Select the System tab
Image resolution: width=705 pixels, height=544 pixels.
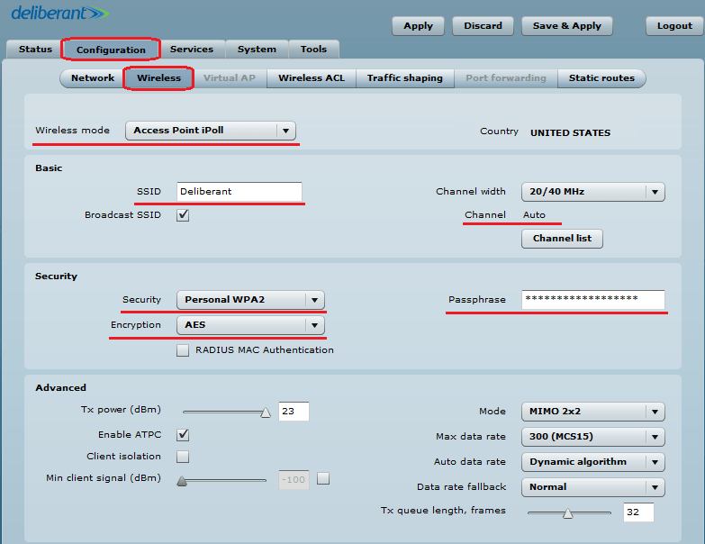[257, 49]
